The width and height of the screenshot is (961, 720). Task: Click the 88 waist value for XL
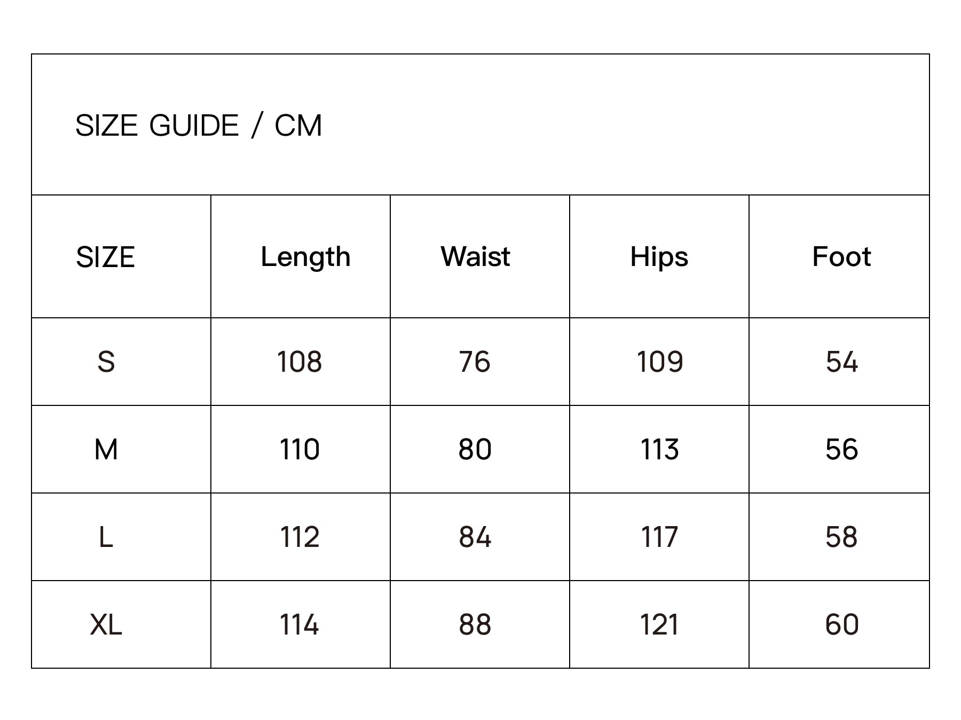475,624
